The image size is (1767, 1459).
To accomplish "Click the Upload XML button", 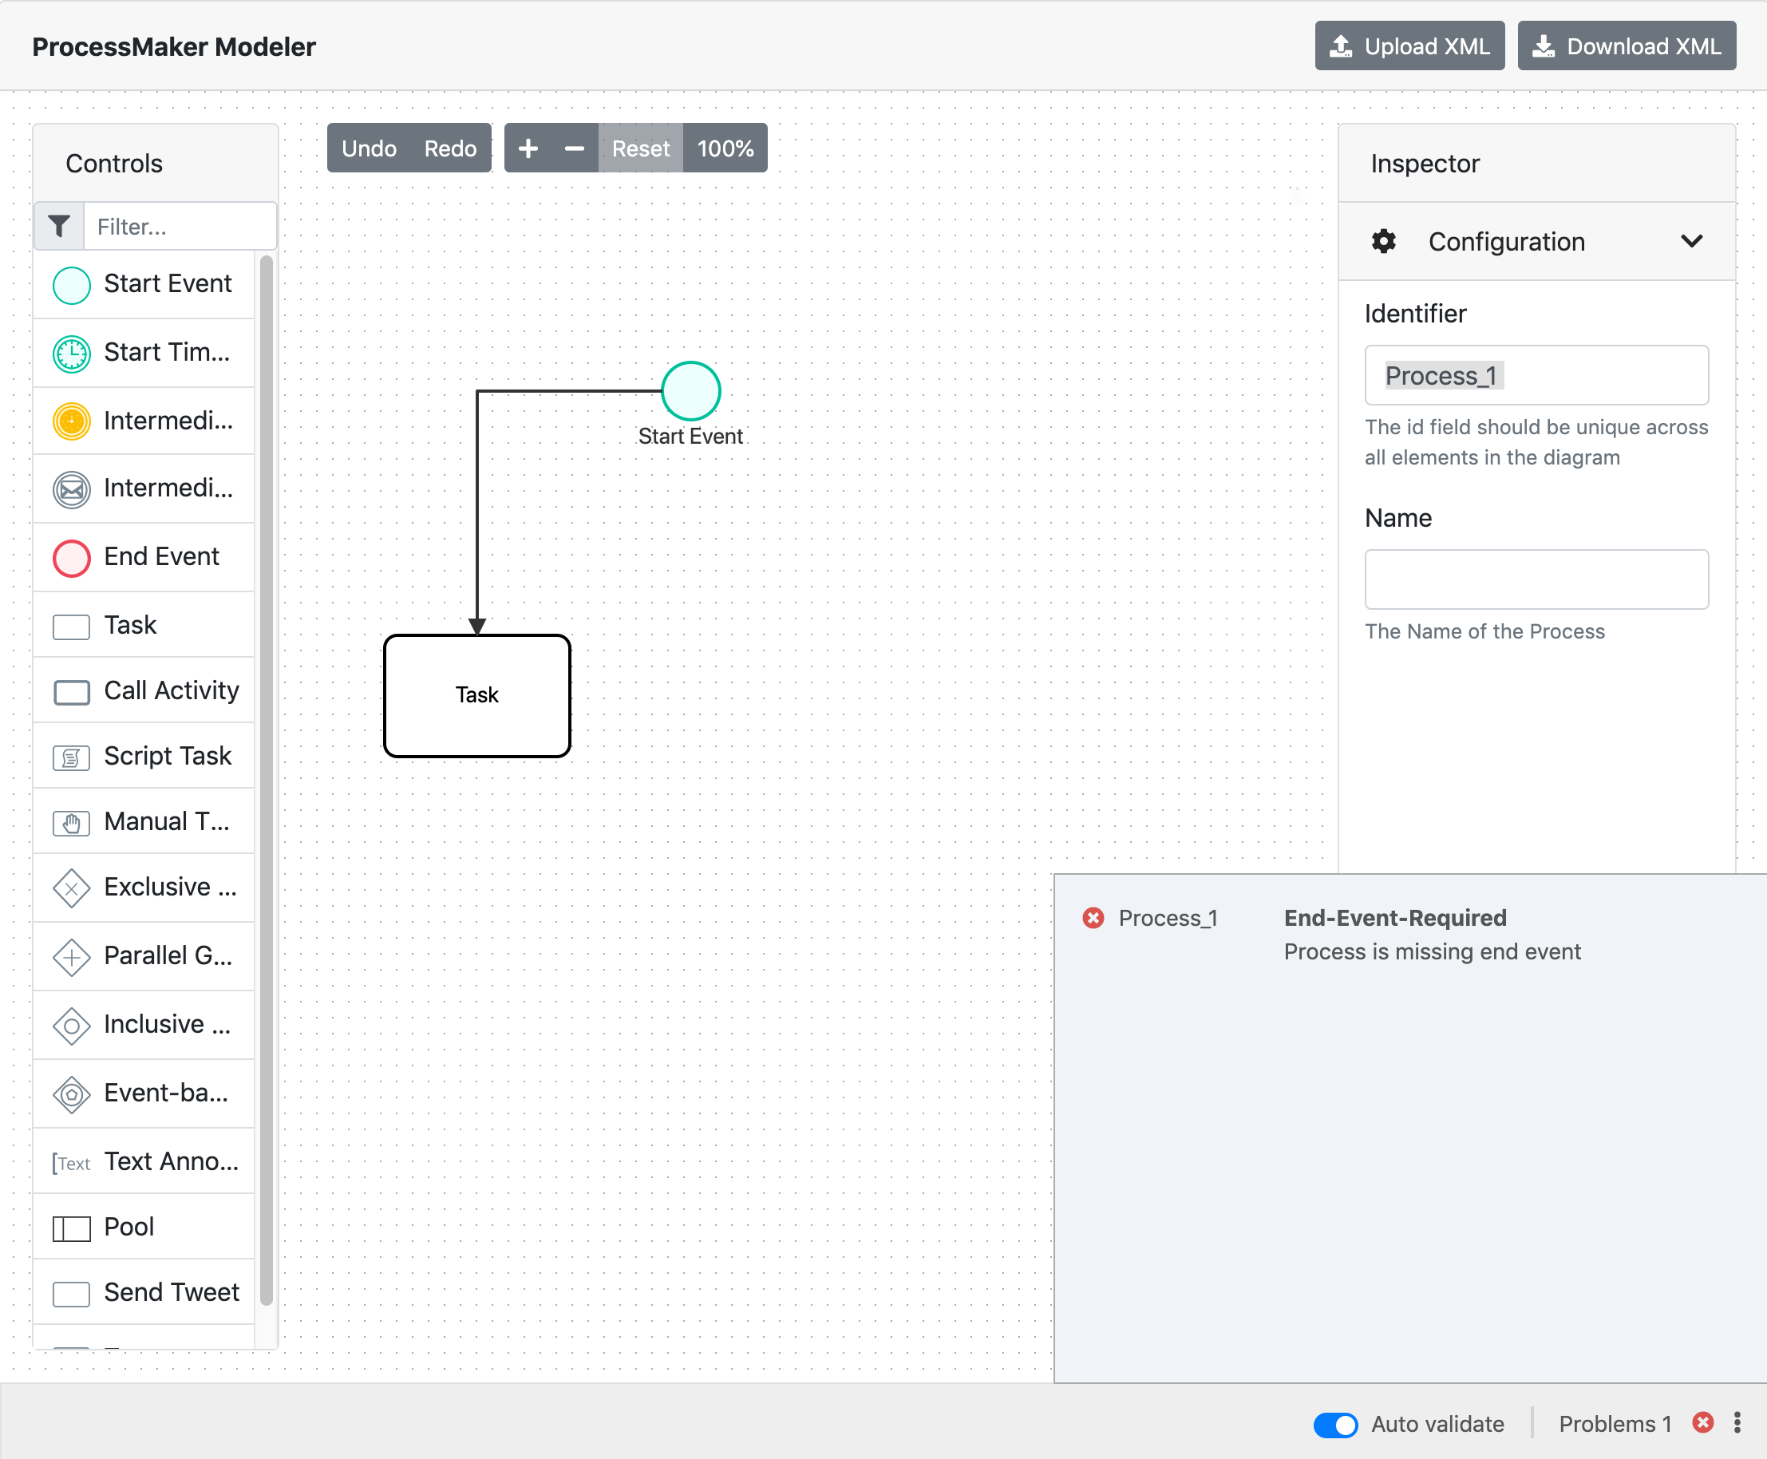I will pyautogui.click(x=1409, y=45).
